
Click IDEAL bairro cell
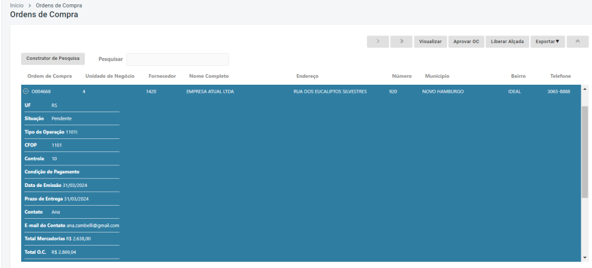(x=515, y=92)
